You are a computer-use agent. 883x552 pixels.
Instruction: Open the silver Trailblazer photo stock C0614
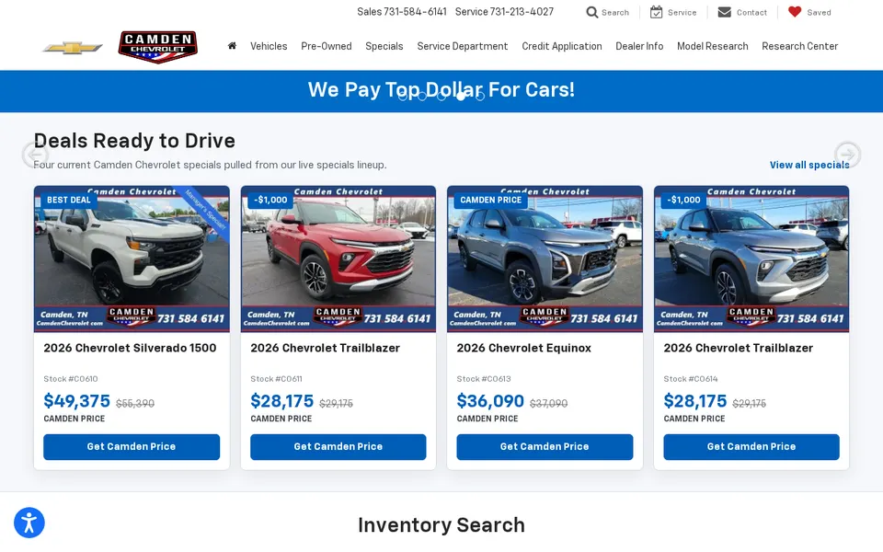[751, 259]
